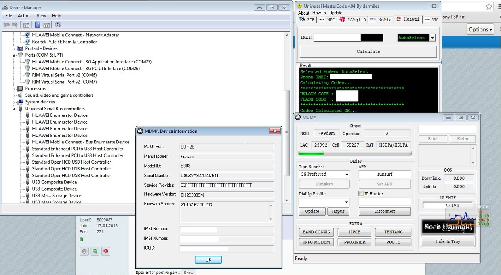Open the Help menu in Device Manager
The width and height of the screenshot is (501, 275).
[x=57, y=16]
